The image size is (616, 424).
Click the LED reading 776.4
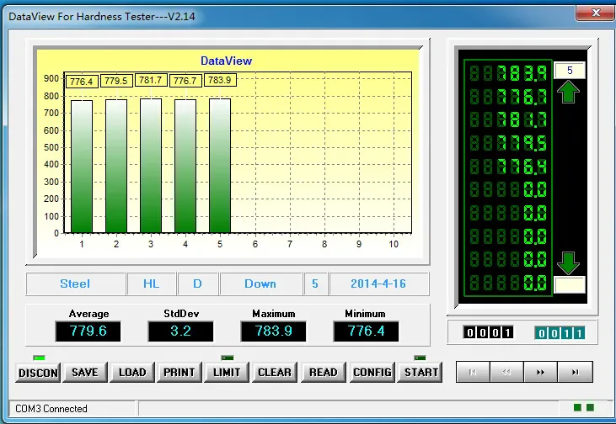[x=508, y=167]
